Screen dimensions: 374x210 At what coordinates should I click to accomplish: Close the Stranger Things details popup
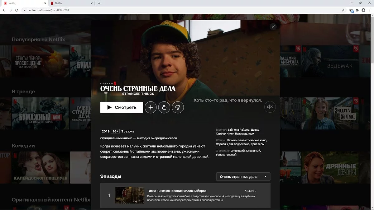pyautogui.click(x=273, y=27)
